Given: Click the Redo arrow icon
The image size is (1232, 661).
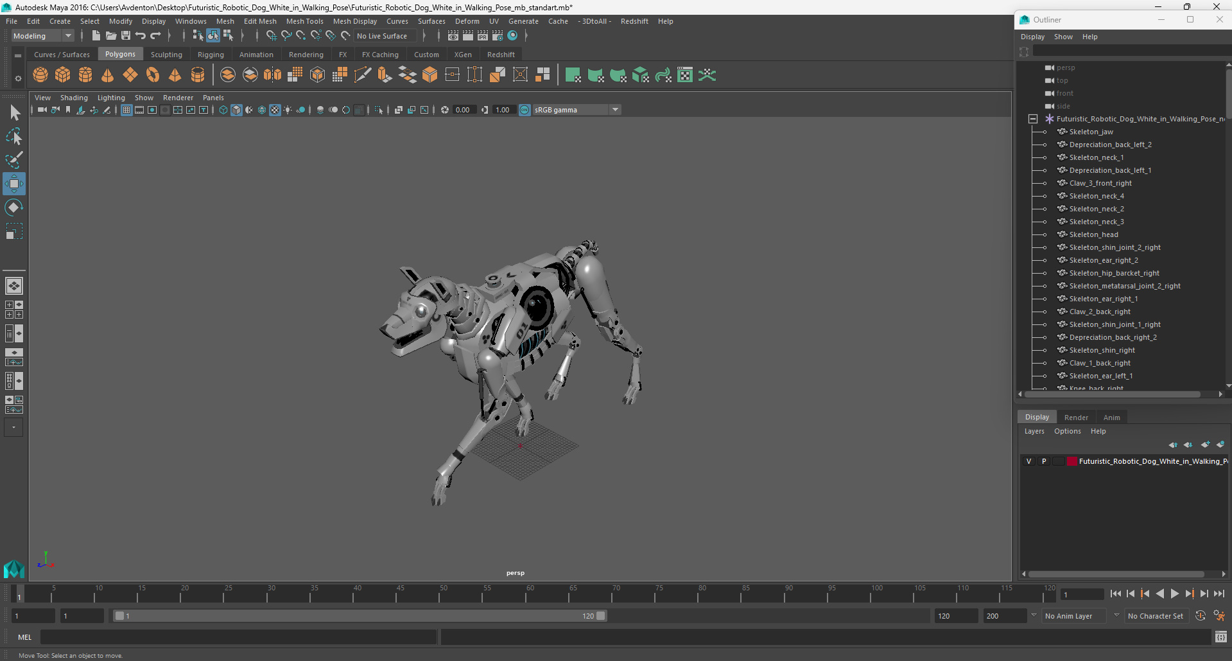Looking at the screenshot, I should click(156, 36).
